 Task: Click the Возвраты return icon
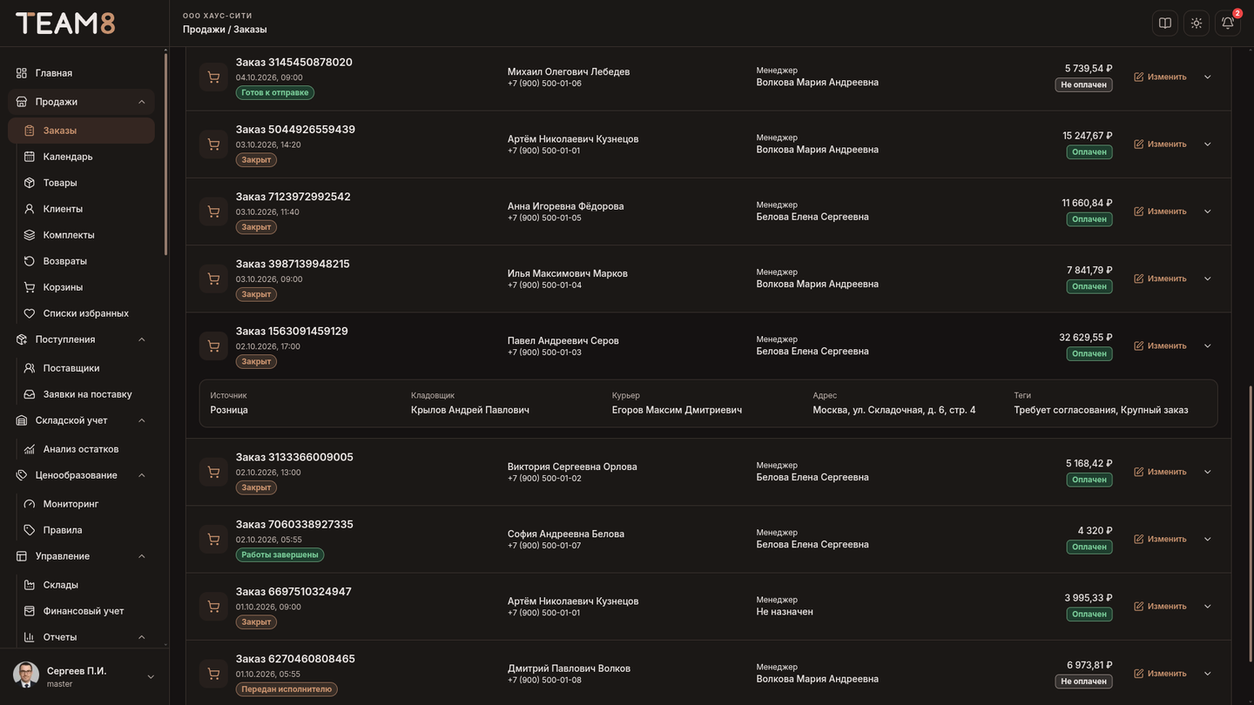click(30, 261)
